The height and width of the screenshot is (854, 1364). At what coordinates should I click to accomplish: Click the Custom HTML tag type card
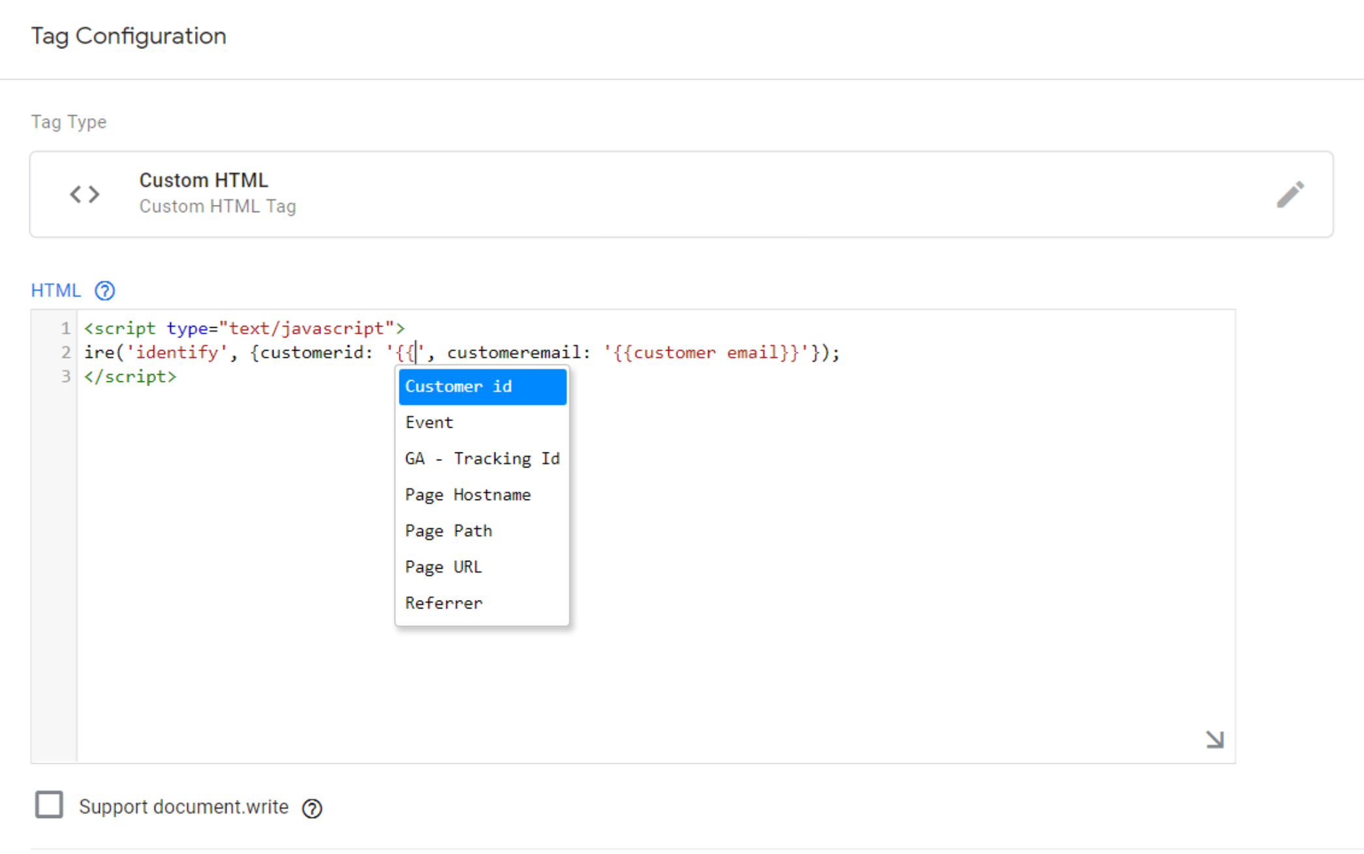(681, 194)
